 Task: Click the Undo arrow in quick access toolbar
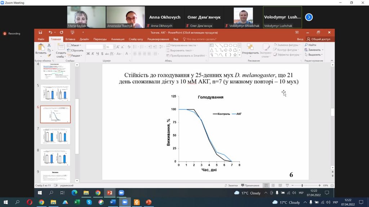50,32
